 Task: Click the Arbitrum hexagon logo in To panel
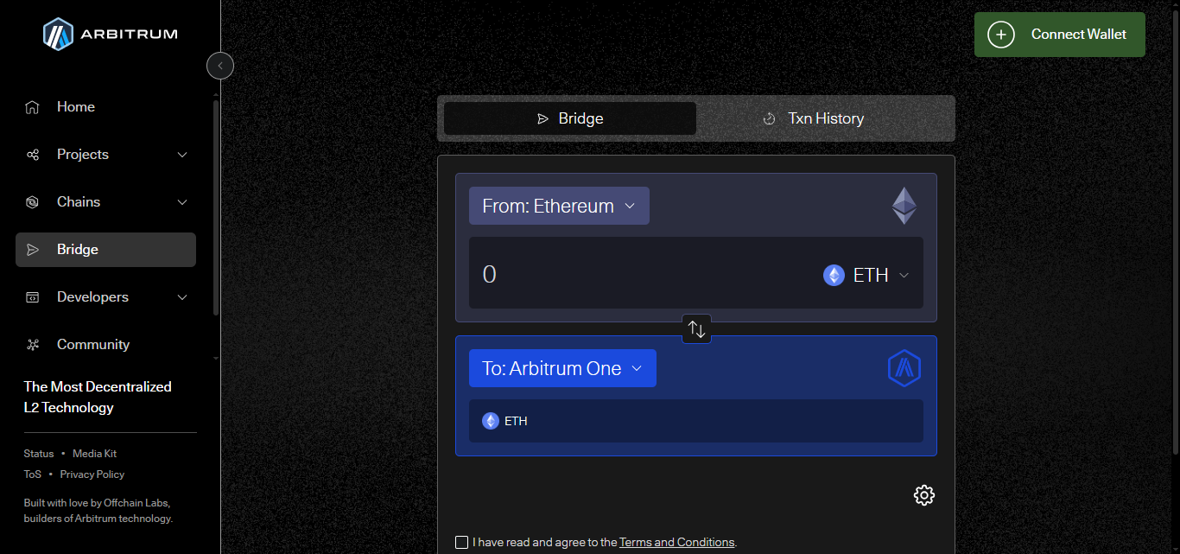click(904, 368)
